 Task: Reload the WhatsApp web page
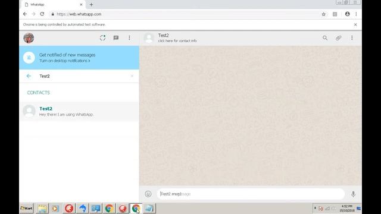(42, 14)
